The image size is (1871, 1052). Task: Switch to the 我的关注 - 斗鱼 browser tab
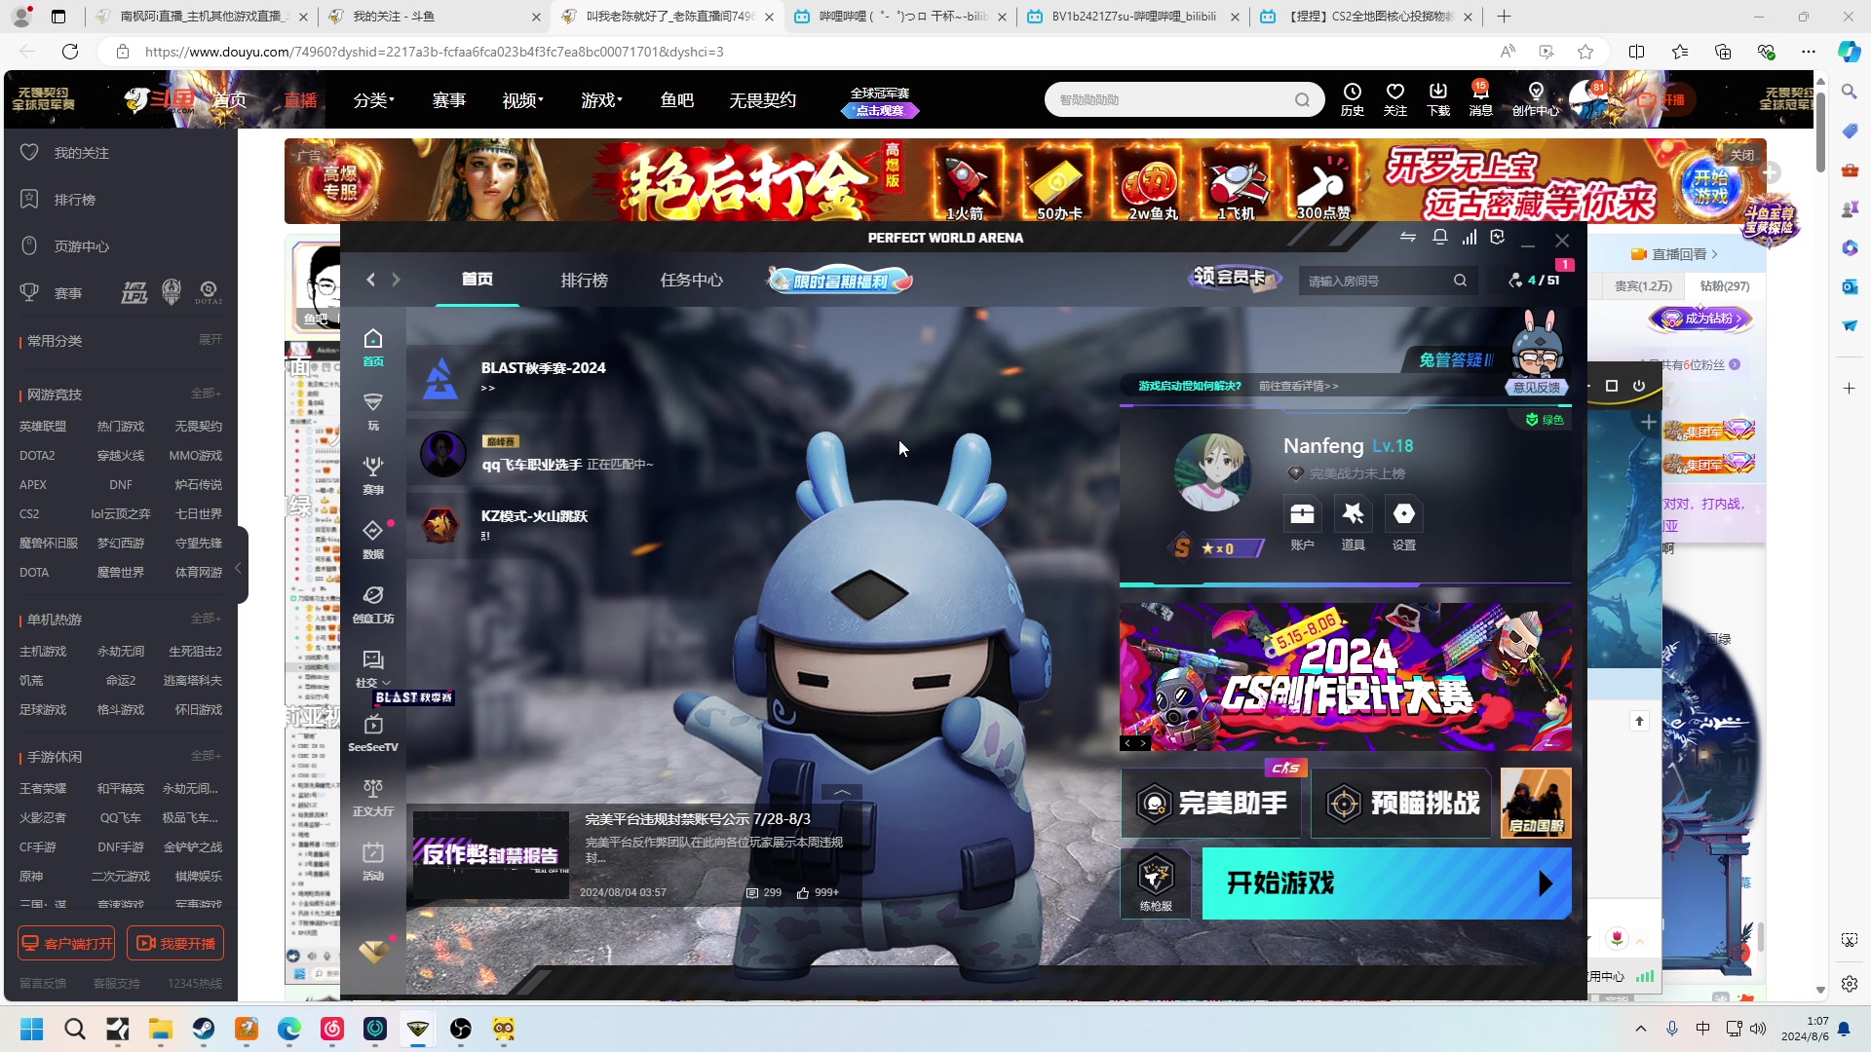click(x=435, y=17)
